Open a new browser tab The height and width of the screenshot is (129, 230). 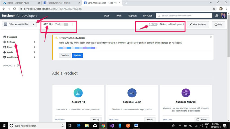click(126, 3)
